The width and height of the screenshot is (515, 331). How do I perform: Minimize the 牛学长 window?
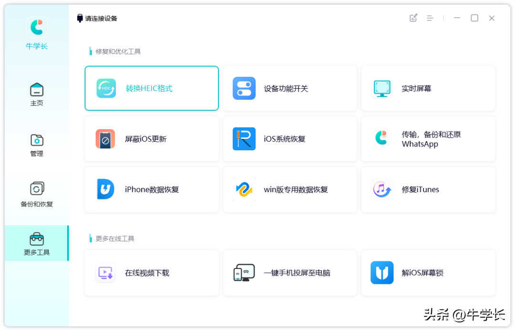pos(457,18)
